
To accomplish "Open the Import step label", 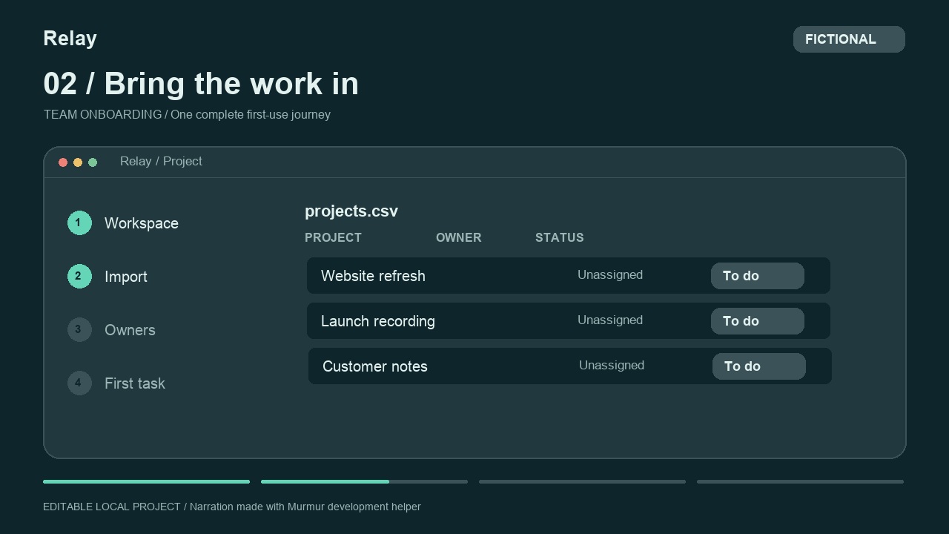I will (126, 277).
